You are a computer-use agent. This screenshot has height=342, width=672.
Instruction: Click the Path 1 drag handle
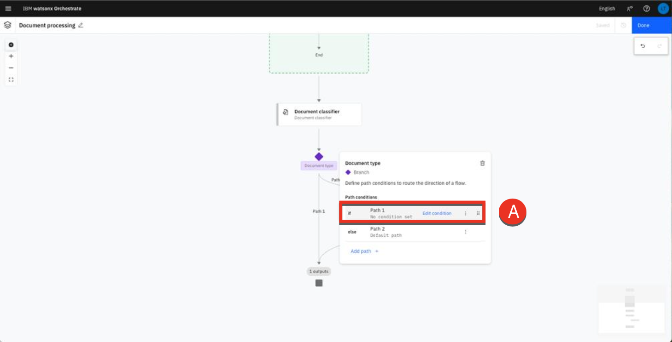coord(478,213)
